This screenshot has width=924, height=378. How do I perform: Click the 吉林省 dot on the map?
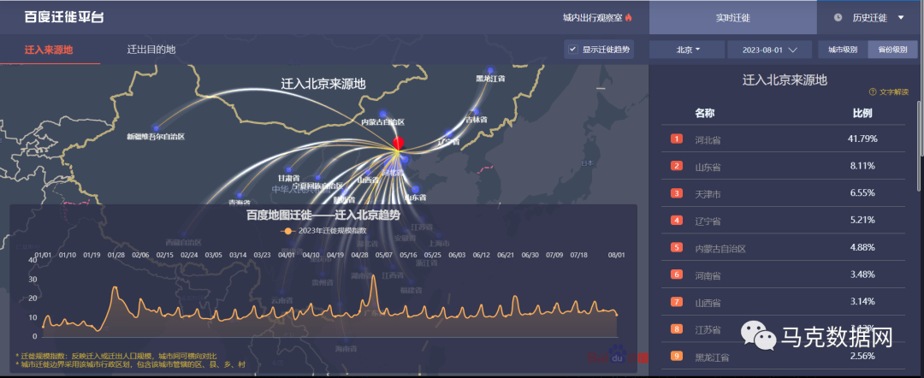pyautogui.click(x=477, y=111)
